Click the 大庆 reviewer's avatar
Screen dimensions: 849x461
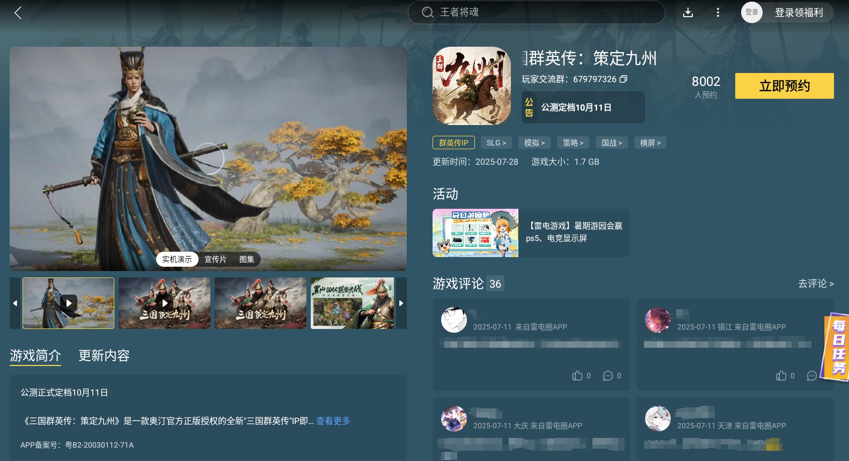click(x=454, y=419)
